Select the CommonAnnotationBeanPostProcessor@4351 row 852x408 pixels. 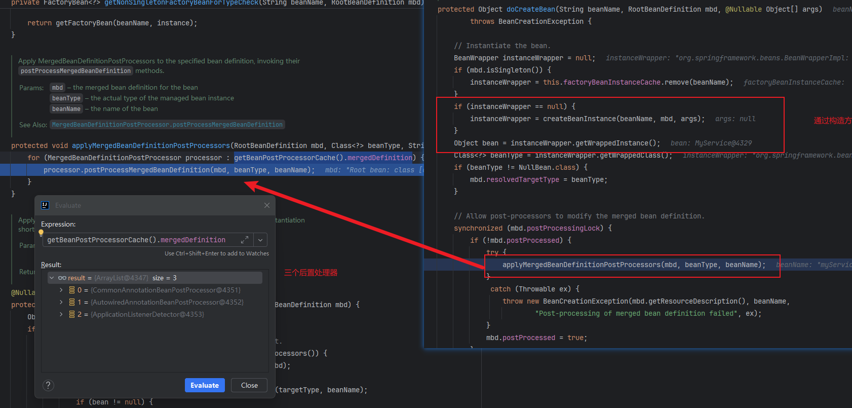155,290
